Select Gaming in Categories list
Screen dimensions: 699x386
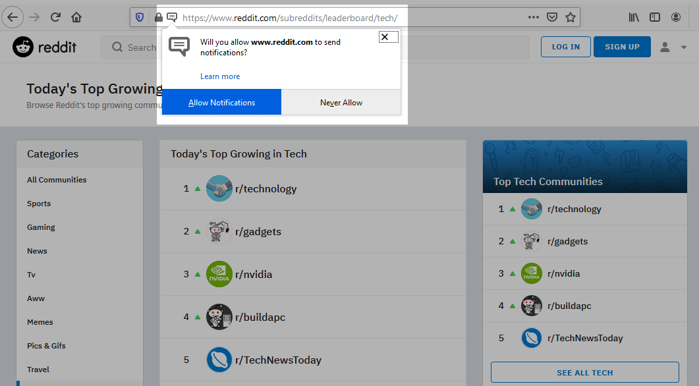click(x=41, y=227)
